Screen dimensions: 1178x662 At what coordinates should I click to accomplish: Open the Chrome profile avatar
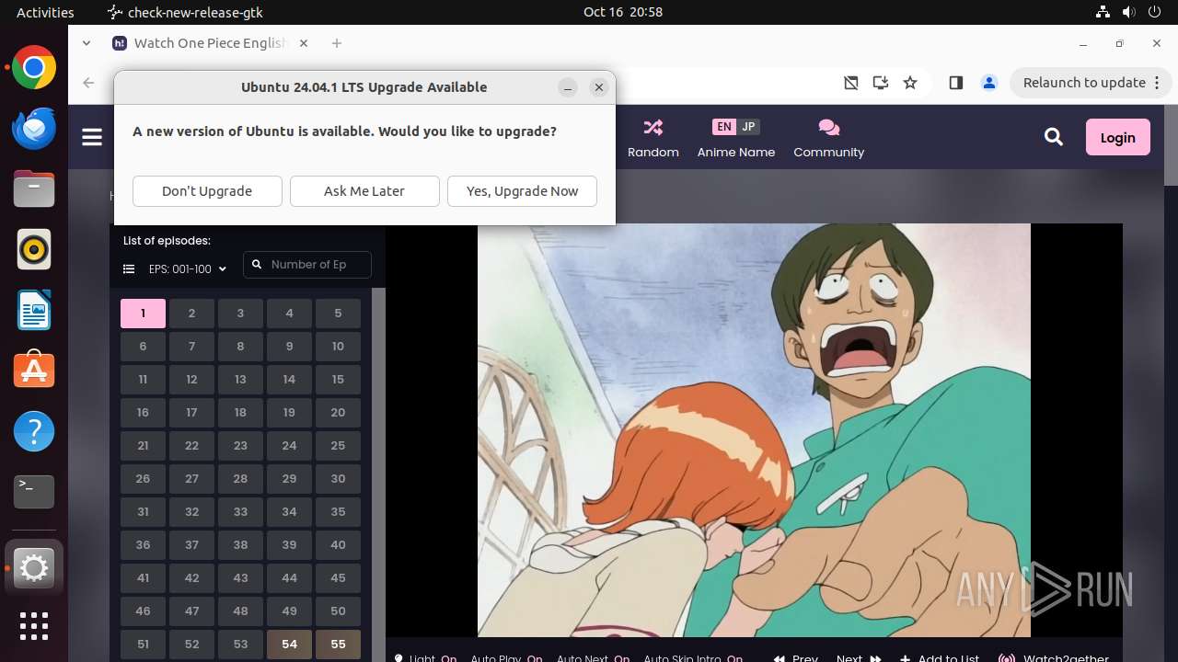989,83
